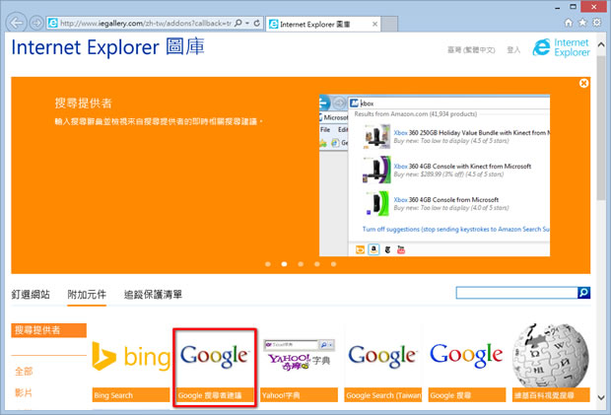
Task: Maximize the Internet Explorer window
Action: (573, 7)
